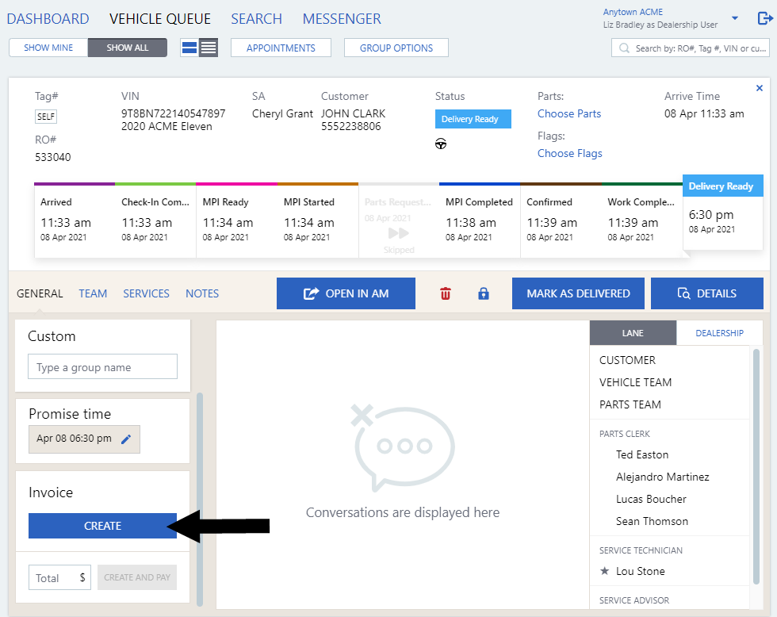Go to the Messenger menu
777x617 pixels.
coord(342,18)
